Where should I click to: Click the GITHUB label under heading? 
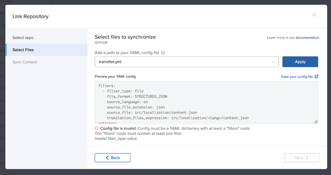(x=101, y=43)
